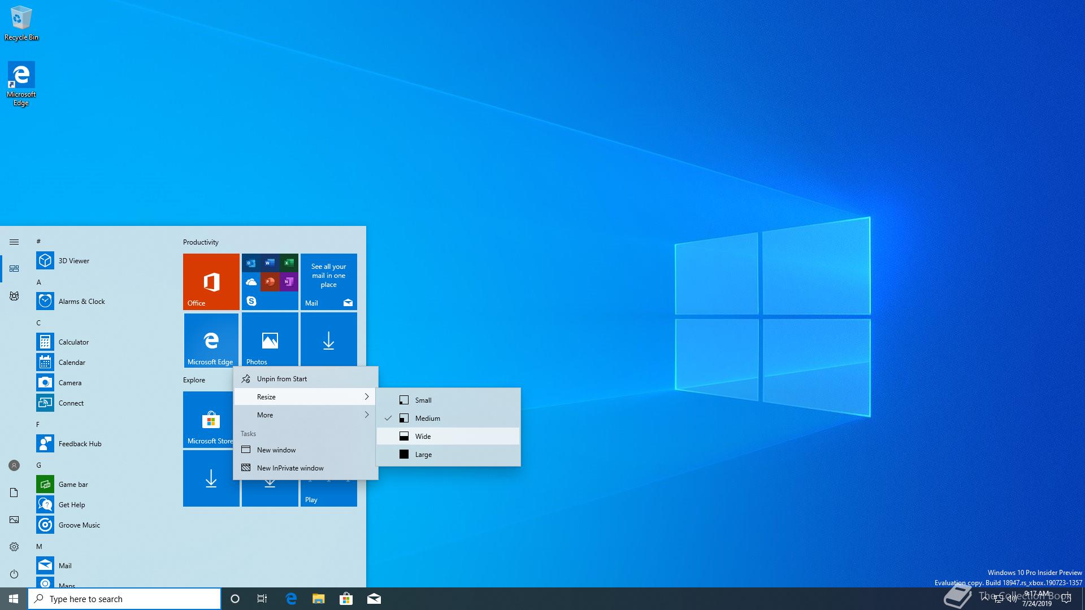The width and height of the screenshot is (1085, 610).
Task: Choose Wide tile size
Action: tap(448, 436)
